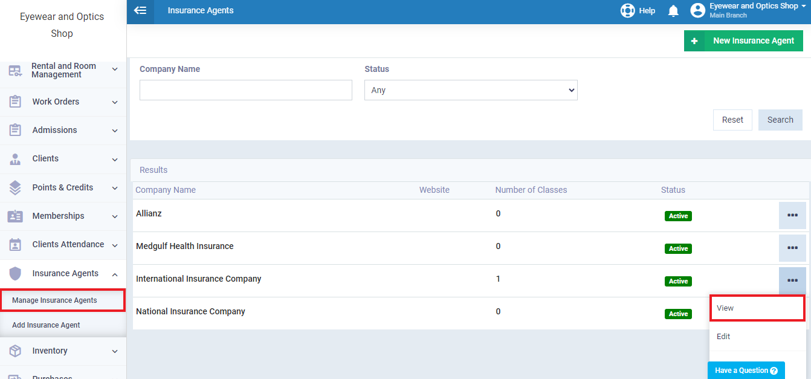Click the Eyewear and Optics Shop sidebar title
Screen dimensions: 811x379
[x=62, y=25]
